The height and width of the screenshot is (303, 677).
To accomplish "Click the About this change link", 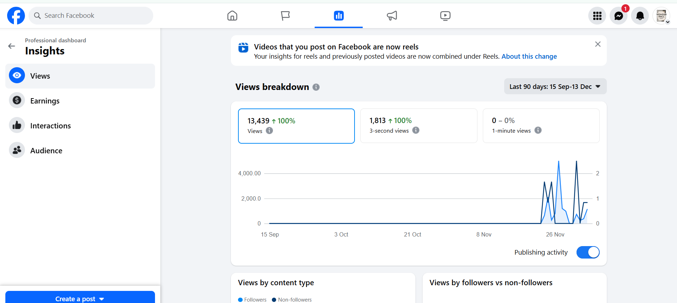I will [529, 57].
